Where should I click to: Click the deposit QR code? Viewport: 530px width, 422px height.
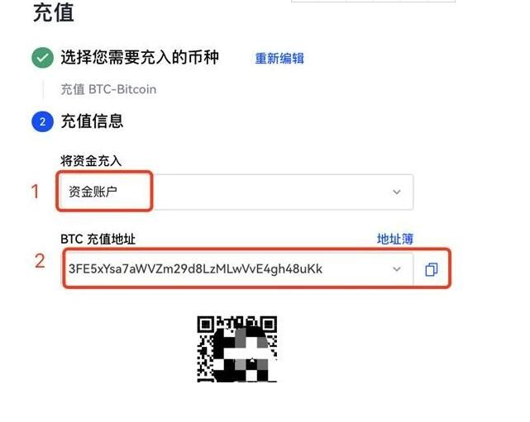point(237,349)
